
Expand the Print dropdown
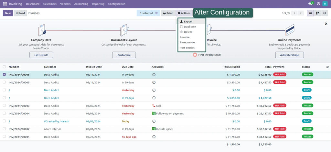168,13
